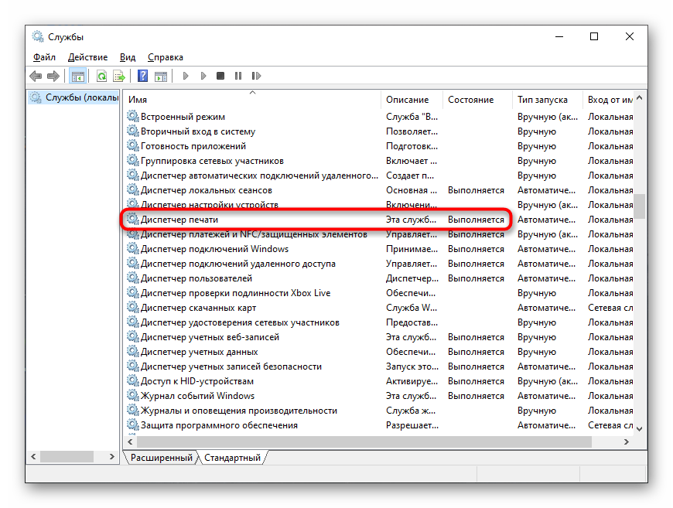Toggle the console tree pane icon

(77, 76)
